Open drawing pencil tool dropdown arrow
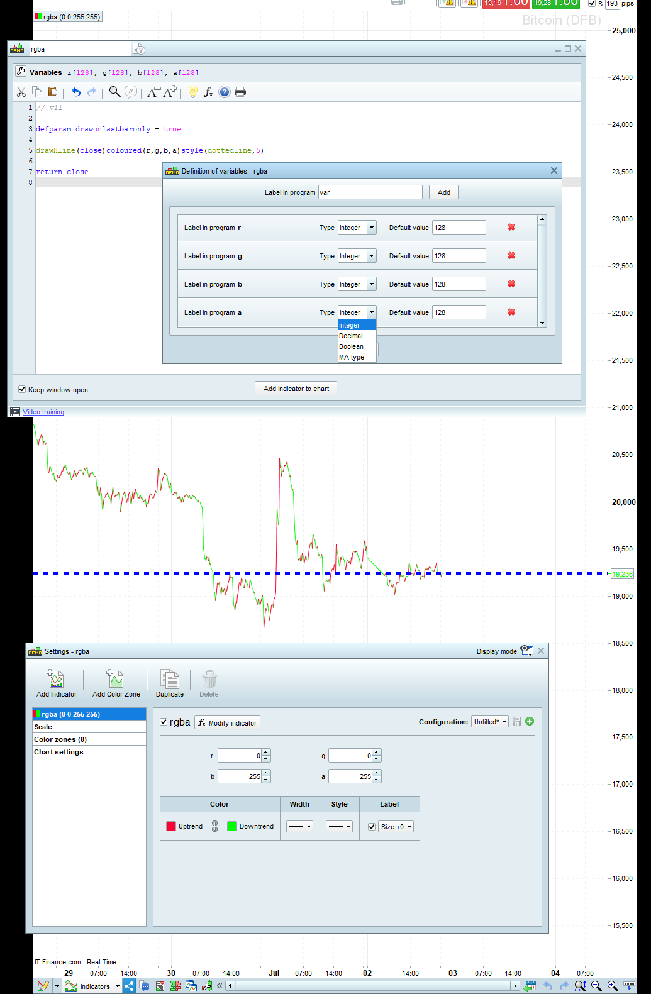The height and width of the screenshot is (994, 651). (x=57, y=986)
